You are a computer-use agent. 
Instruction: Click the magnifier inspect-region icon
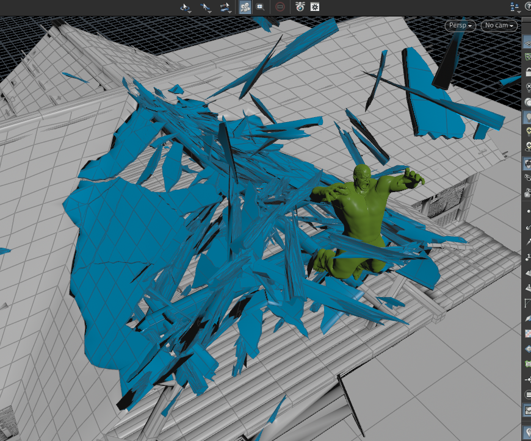pyautogui.click(x=260, y=7)
